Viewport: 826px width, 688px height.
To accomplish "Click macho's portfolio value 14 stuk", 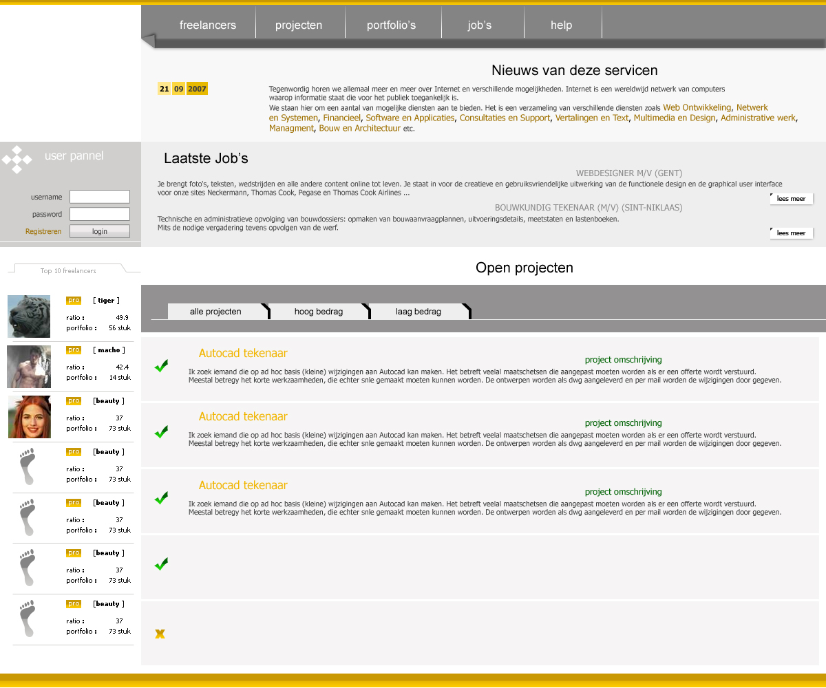I will pos(120,378).
